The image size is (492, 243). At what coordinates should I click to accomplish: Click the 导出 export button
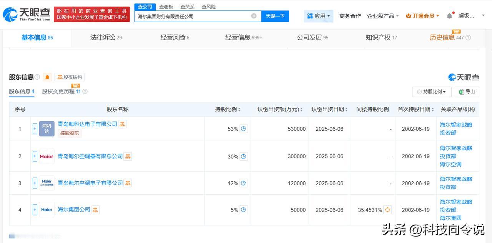pos(467,92)
